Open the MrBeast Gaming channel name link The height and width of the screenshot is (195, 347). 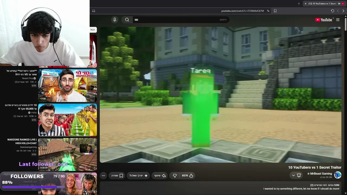click(x=321, y=174)
